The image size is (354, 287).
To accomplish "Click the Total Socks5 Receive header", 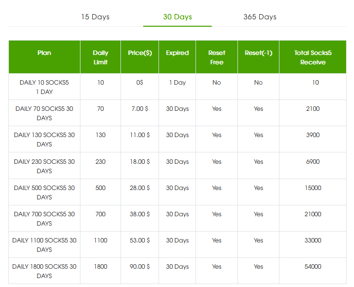I will [313, 57].
